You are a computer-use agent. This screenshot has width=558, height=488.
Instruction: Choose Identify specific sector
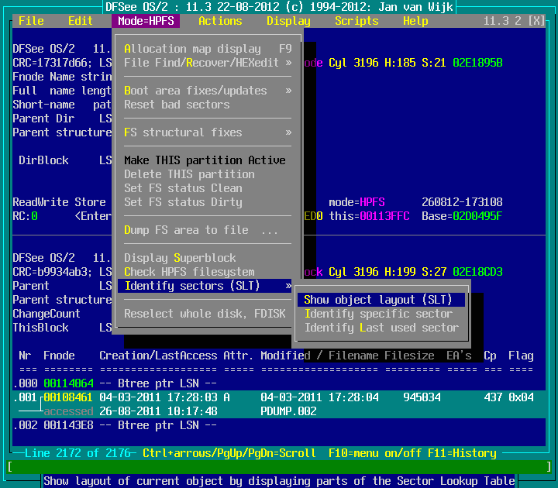click(378, 314)
